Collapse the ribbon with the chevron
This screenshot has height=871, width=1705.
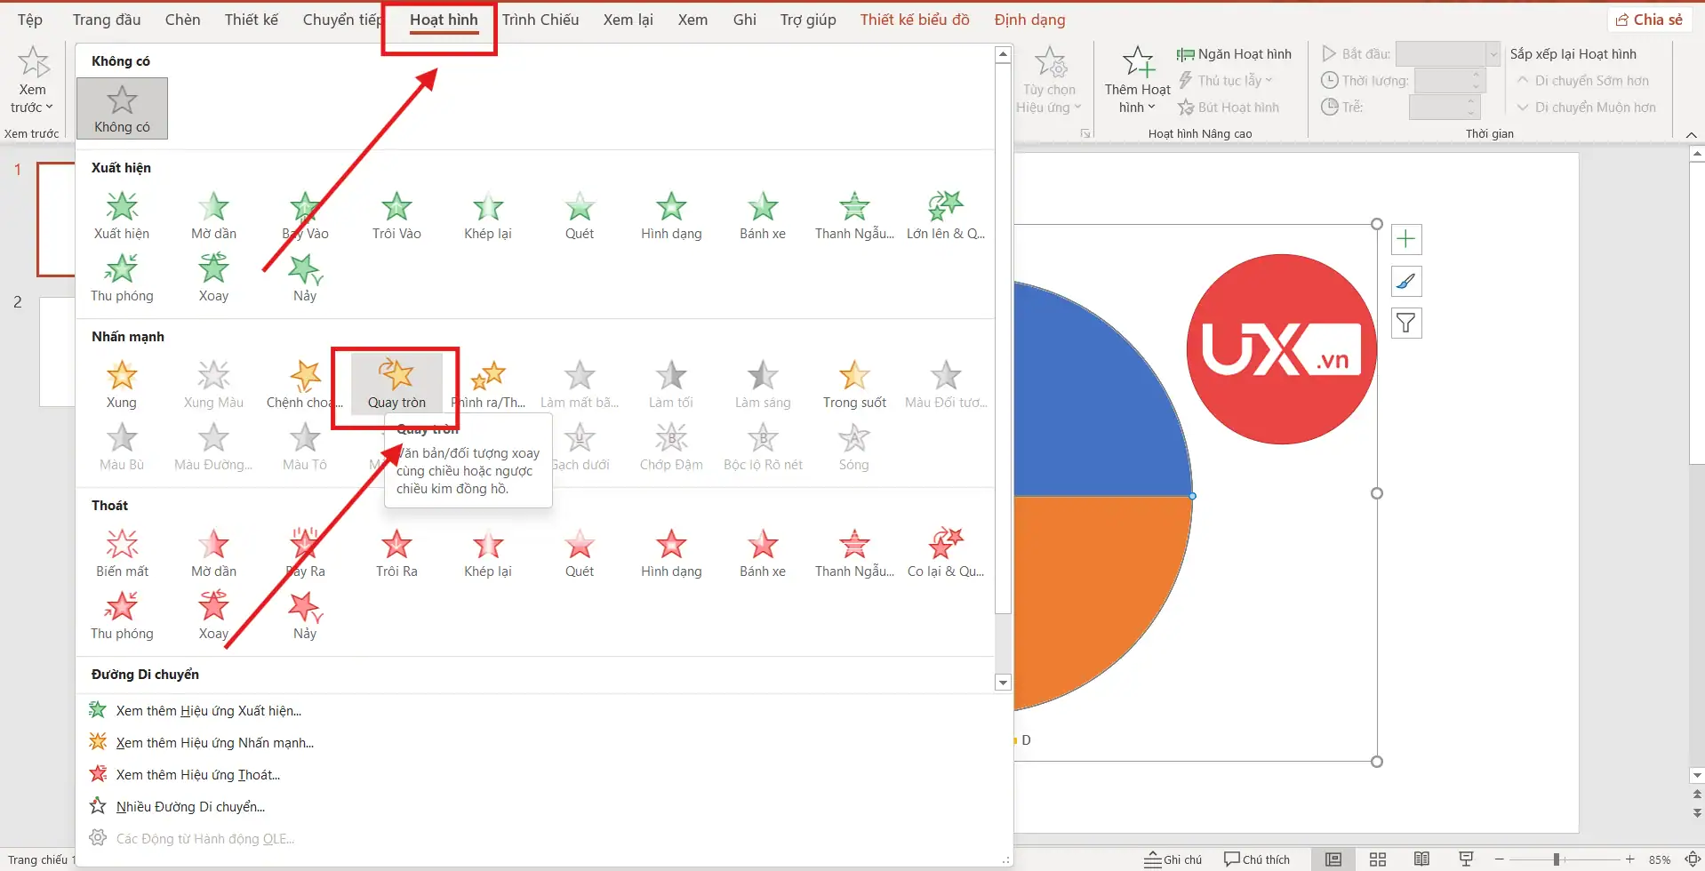1691,134
